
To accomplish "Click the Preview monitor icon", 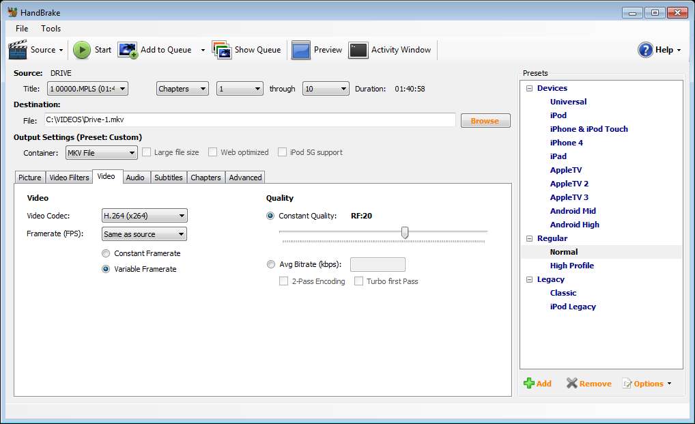I will (x=301, y=50).
